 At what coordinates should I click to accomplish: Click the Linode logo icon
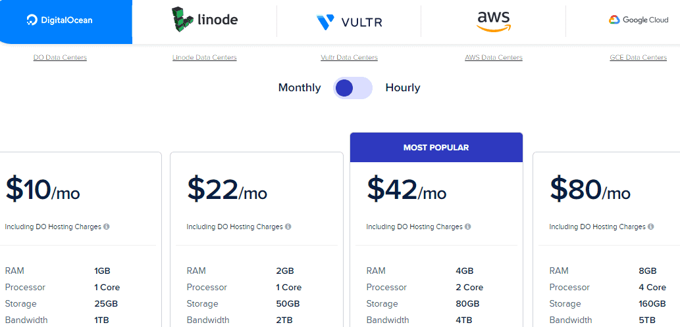pyautogui.click(x=183, y=20)
